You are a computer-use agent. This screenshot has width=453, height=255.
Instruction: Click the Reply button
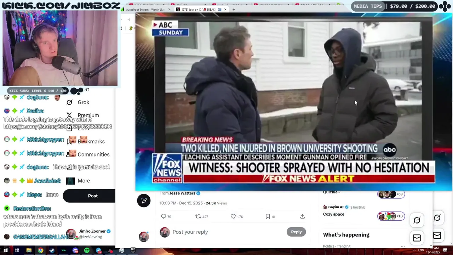coord(296,232)
